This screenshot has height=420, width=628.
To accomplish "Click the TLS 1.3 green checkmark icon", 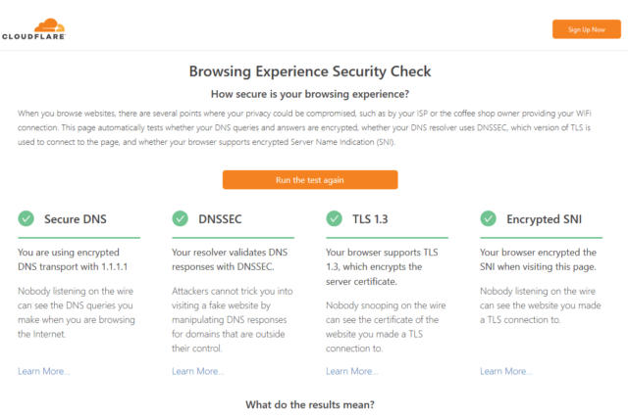I will (x=334, y=218).
